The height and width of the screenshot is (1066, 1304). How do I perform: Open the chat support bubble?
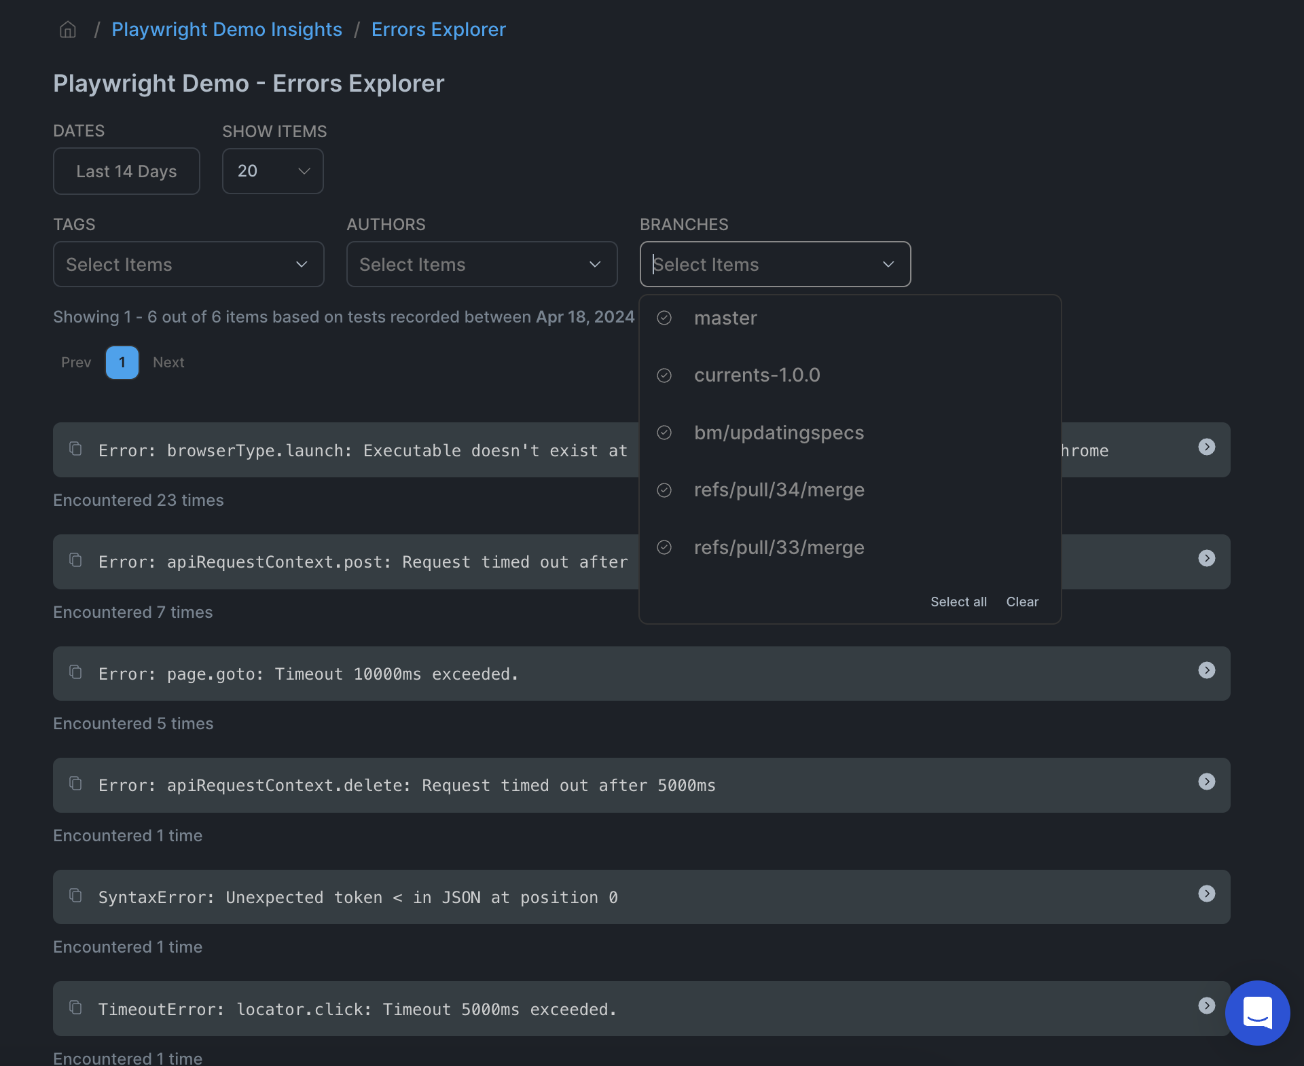(x=1257, y=1013)
